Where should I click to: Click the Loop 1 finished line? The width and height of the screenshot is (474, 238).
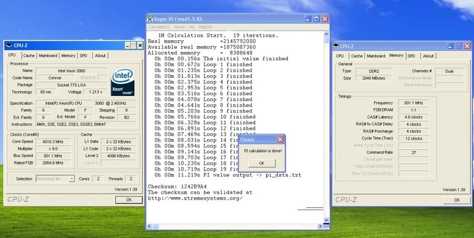point(203,65)
